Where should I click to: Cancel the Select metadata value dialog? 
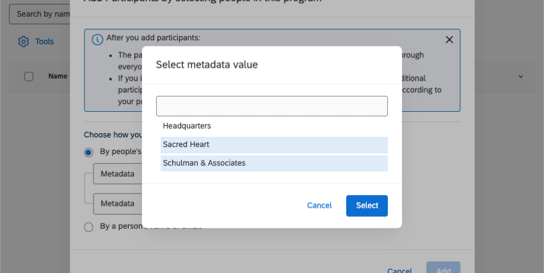319,205
